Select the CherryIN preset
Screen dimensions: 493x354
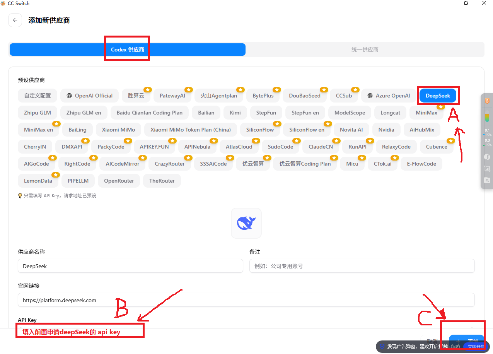coord(35,147)
